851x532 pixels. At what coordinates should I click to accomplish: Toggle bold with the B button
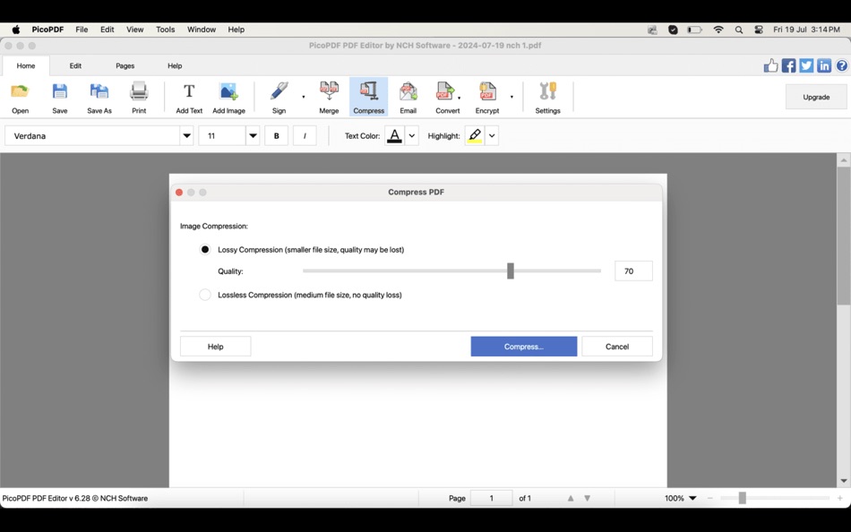tap(276, 136)
